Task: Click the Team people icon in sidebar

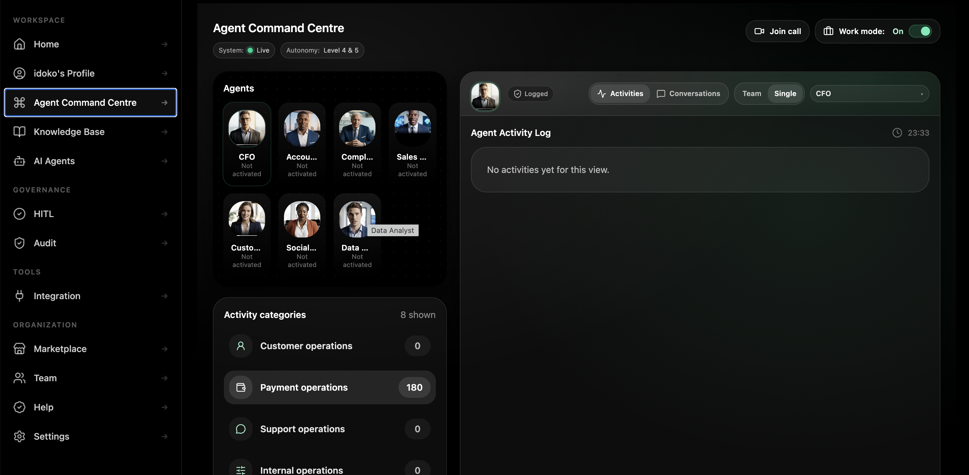Action: point(19,378)
